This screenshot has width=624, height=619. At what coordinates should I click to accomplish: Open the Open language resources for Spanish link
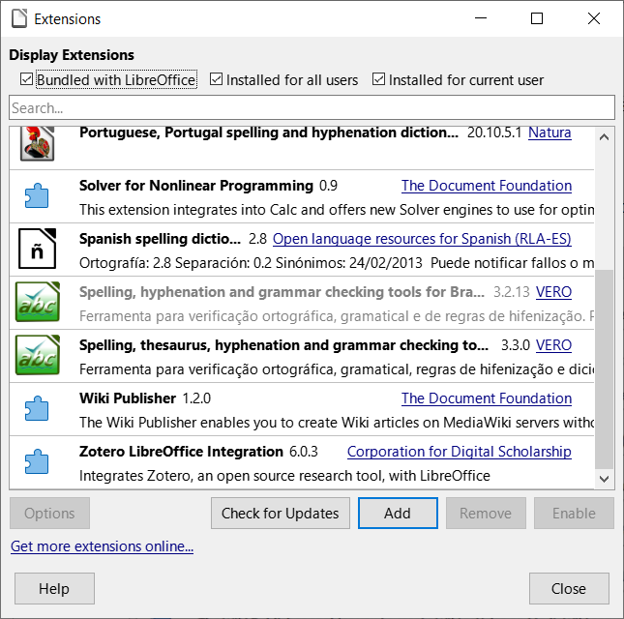pos(422,239)
